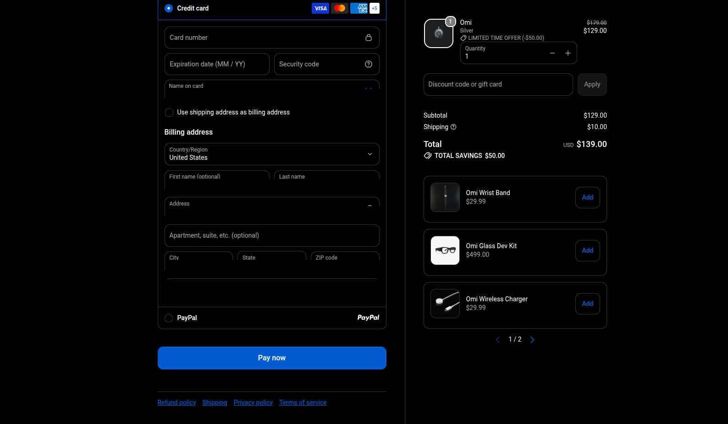Viewport: 728px width, 424px height.
Task: Focus the City field
Action: [x=199, y=261]
